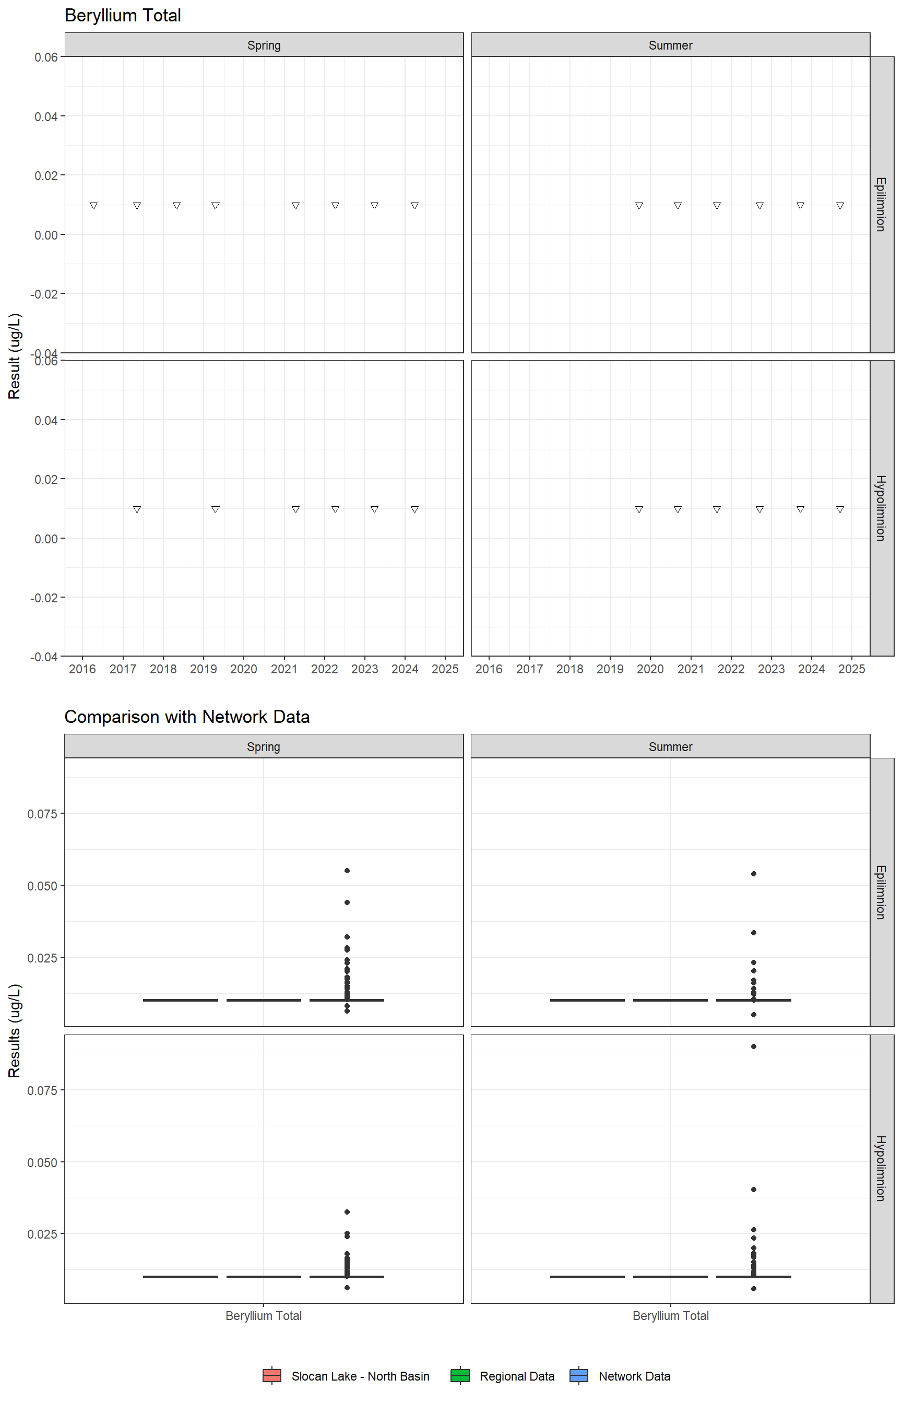Click the 2019 triangle marker in Spring Hypolimnion panel
The height and width of the screenshot is (1403, 902).
coord(216,509)
